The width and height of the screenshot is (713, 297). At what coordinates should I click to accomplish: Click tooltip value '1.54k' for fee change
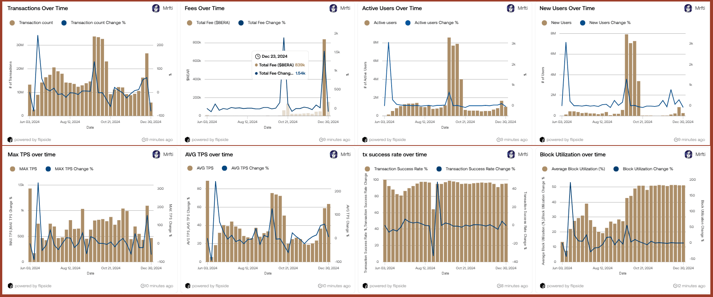pos(300,73)
